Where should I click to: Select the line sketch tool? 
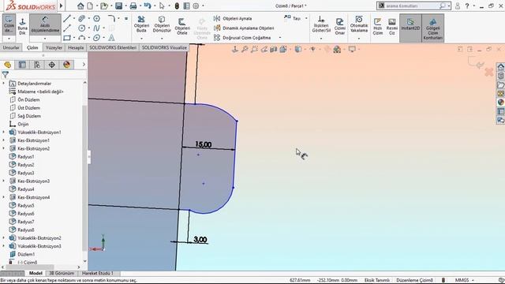point(67,19)
